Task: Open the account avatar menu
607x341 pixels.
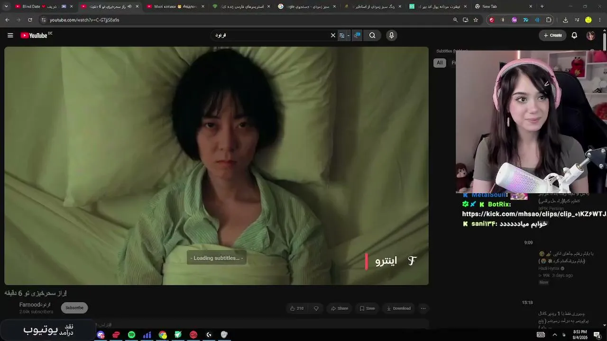Action: pyautogui.click(x=590, y=36)
